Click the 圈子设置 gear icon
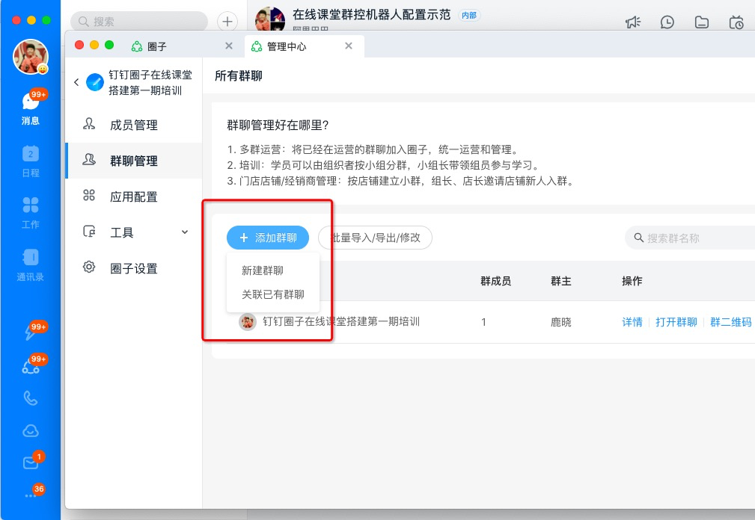Viewport: 755px width, 520px height. (x=89, y=267)
